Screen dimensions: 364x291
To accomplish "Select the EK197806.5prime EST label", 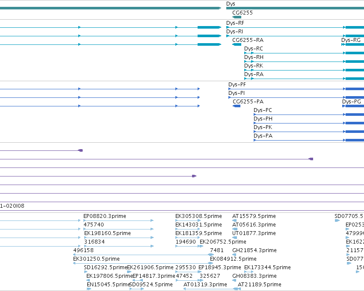I will (x=109, y=276).
